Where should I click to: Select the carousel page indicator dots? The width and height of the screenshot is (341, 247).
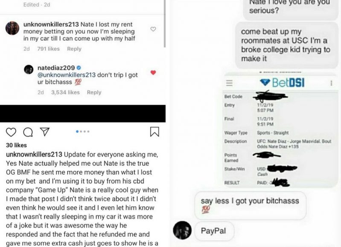pos(83,131)
